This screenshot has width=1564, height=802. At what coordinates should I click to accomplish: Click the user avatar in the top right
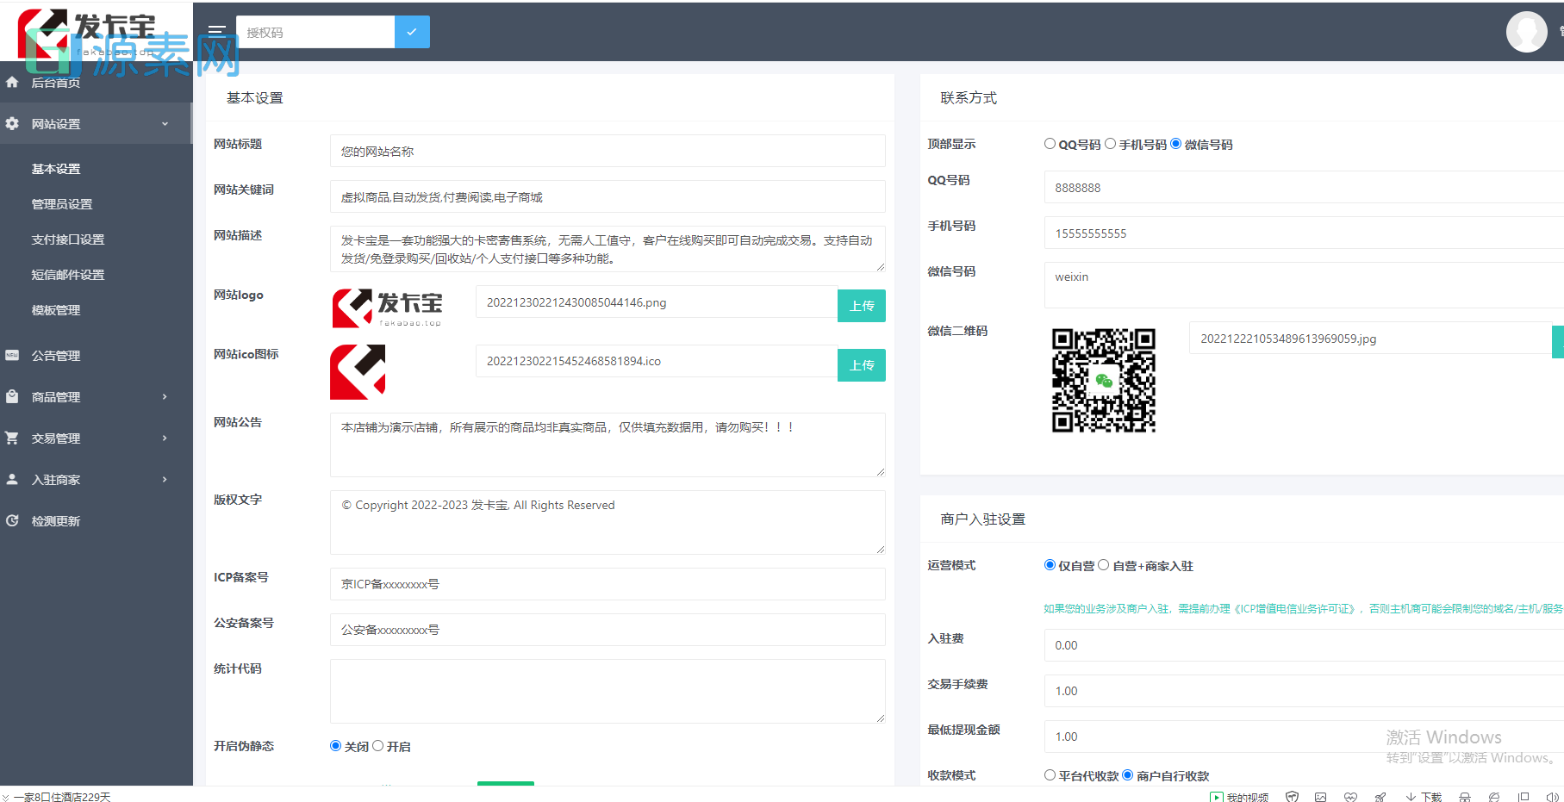click(x=1526, y=32)
